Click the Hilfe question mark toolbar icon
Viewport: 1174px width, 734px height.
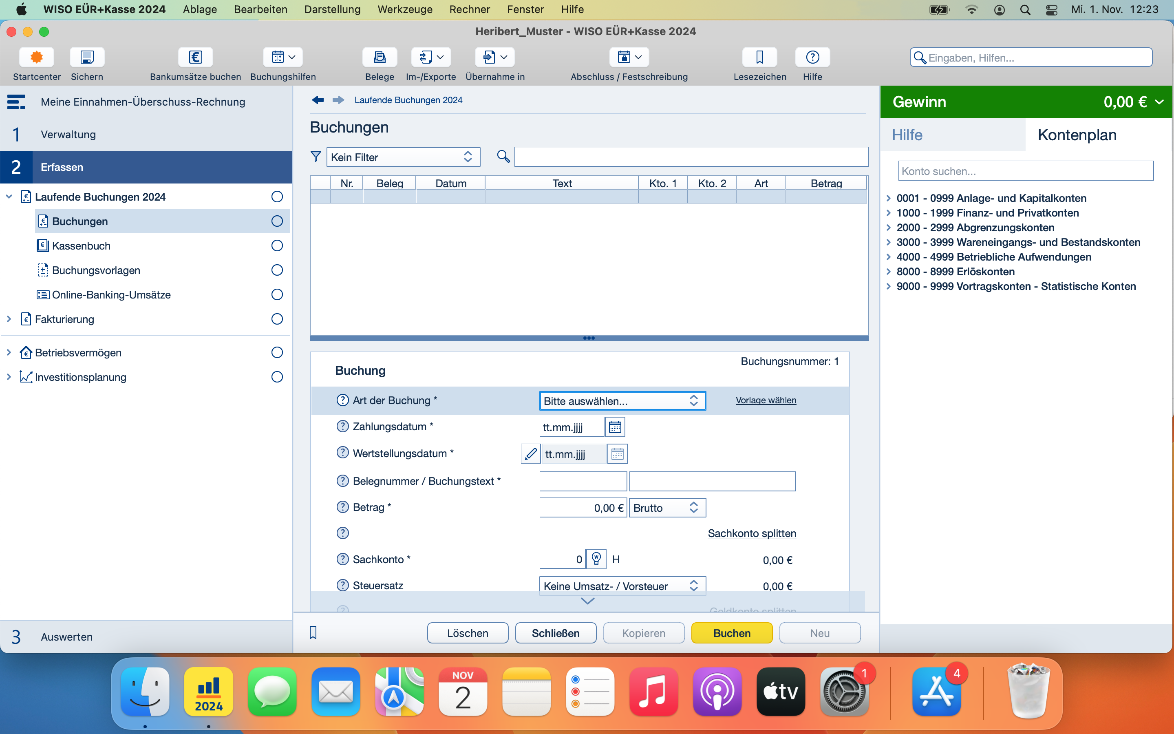click(812, 57)
